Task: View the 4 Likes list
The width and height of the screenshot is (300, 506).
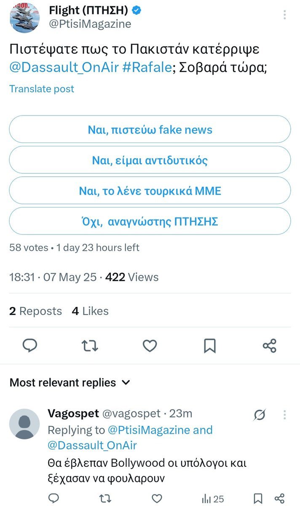Action: [90, 311]
